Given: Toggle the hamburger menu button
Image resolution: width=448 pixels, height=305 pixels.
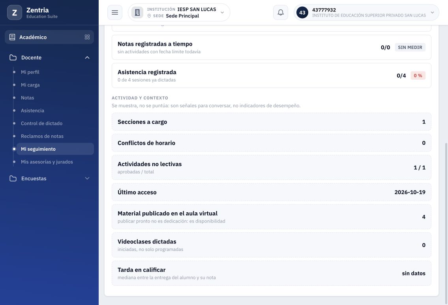Looking at the screenshot, I should [115, 13].
